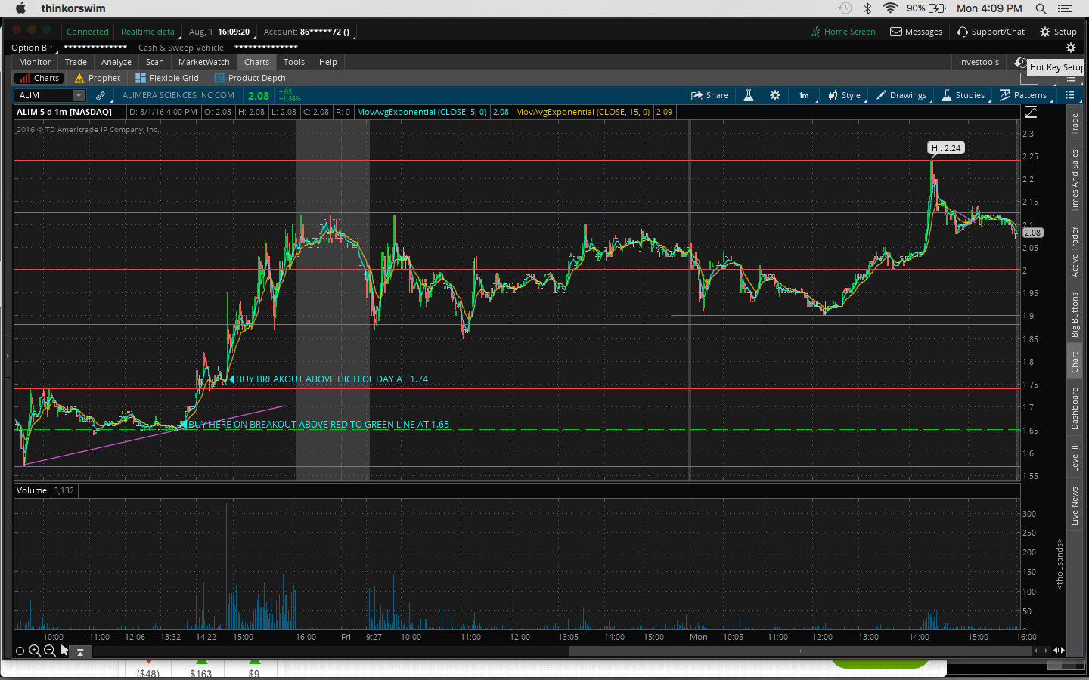Click the price axis settings icon
Image resolution: width=1089 pixels, height=680 pixels.
1031,112
